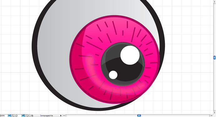Image resolution: width=216 pixels, height=117 pixels.
Task: Click the horizontal scrollbar left arrow
Action: click(64, 116)
